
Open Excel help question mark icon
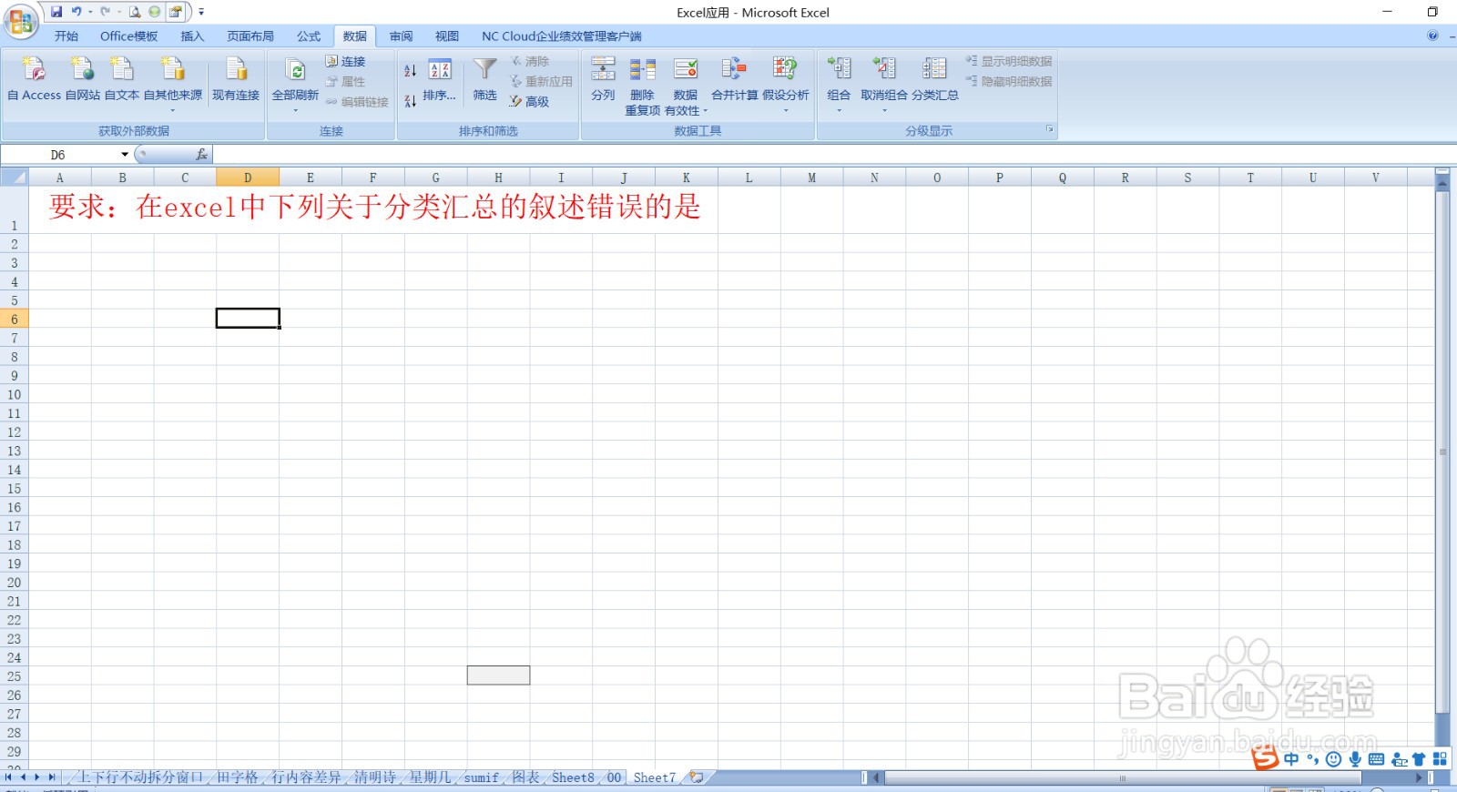1432,36
